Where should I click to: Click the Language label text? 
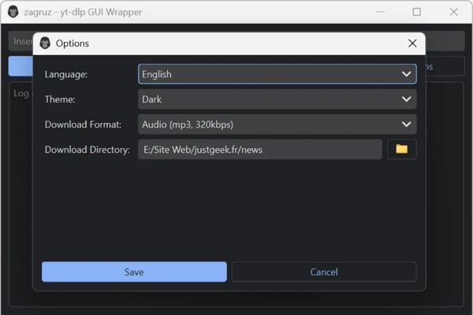[66, 74]
